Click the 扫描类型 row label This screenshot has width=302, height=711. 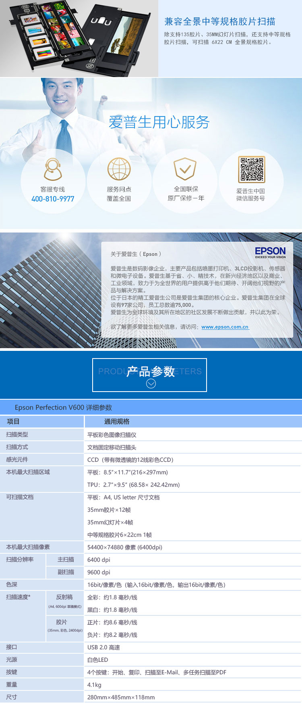pos(17,434)
